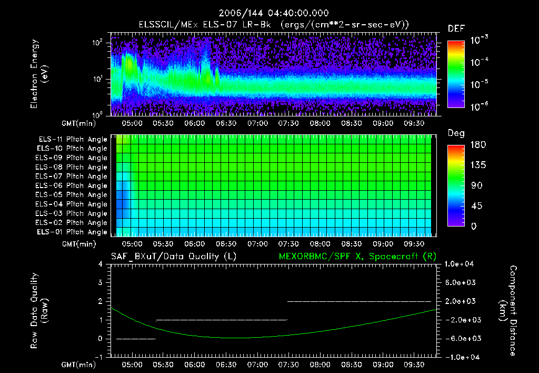Click the Raw Data Quality (Raw) axis label

pyautogui.click(x=39, y=311)
